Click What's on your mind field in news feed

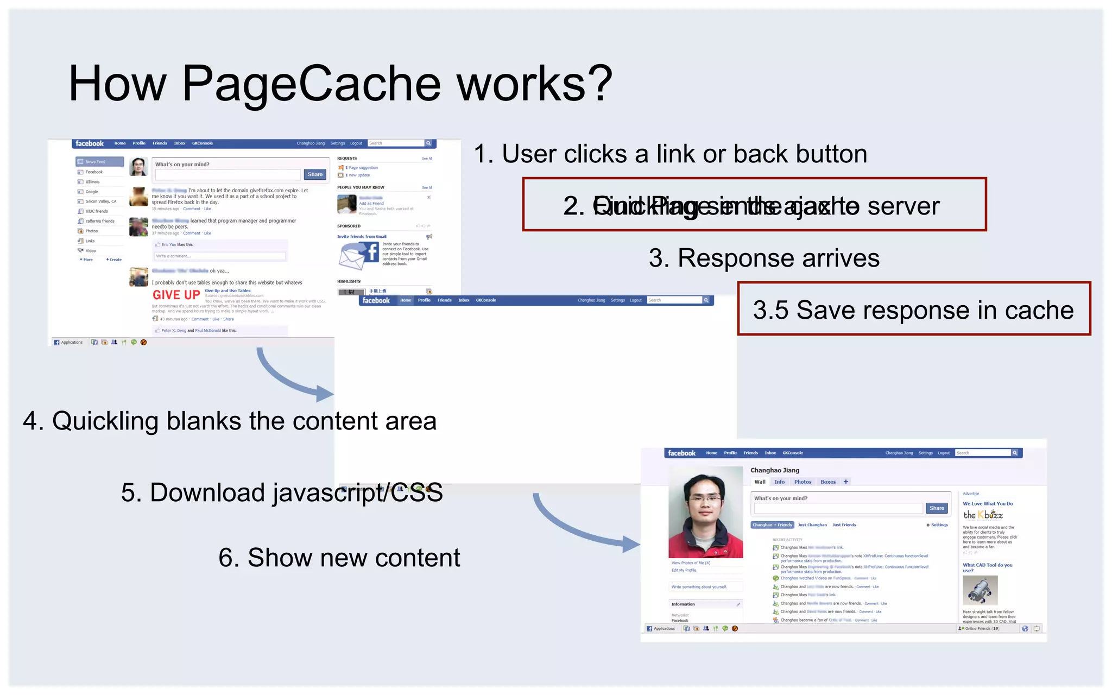click(228, 175)
